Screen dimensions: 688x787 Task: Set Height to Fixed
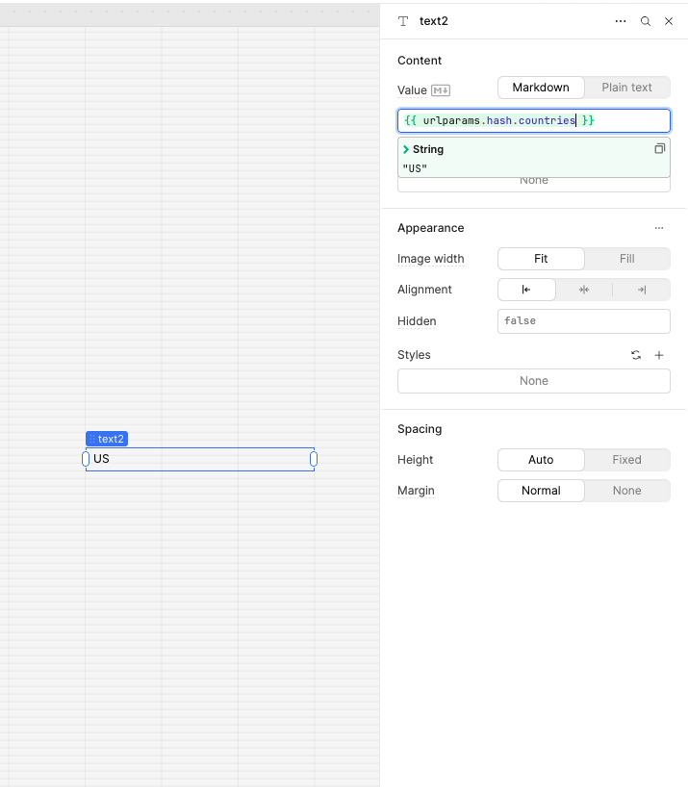626,460
